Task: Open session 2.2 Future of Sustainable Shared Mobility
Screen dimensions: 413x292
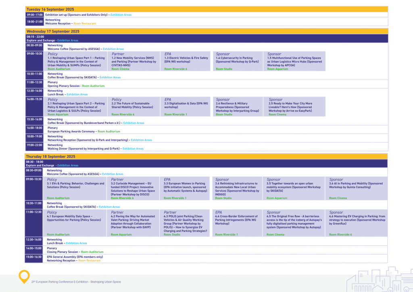Action: point(132,105)
